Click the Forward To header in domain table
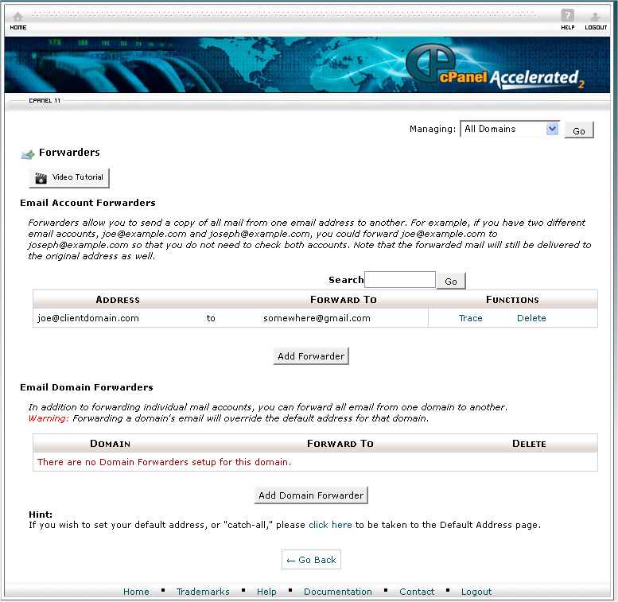The width and height of the screenshot is (618, 602). pyautogui.click(x=340, y=444)
